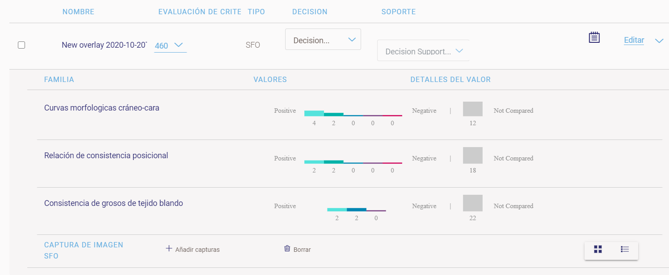Image resolution: width=669 pixels, height=275 pixels.
Task: Select the Relación de consistencia posicional row
Action: (106, 156)
